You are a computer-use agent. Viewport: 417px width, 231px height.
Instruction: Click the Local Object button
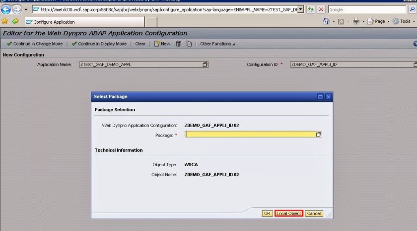click(289, 214)
